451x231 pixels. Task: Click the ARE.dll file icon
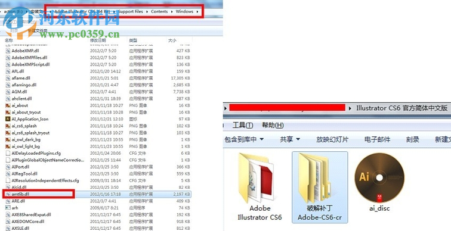click(8, 201)
